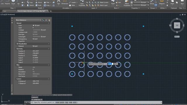Add a new drawing tab

tap(51, 11)
